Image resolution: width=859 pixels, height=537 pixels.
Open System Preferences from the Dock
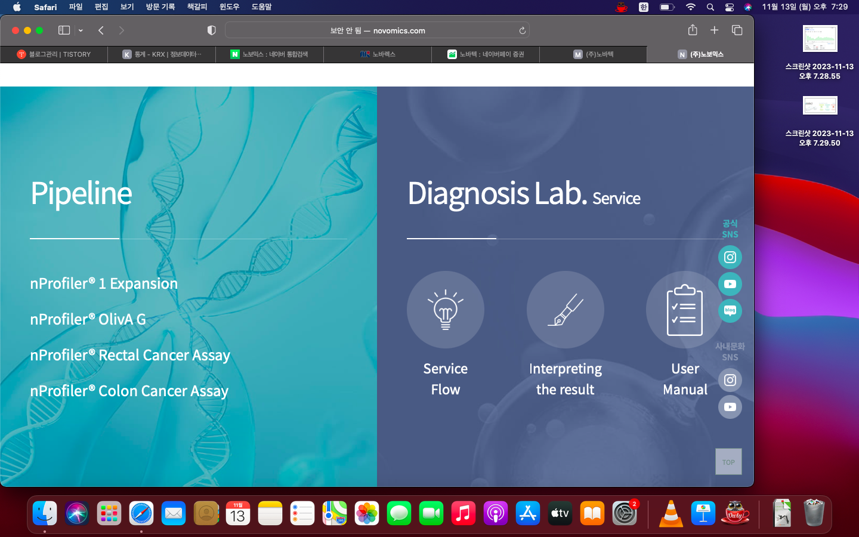(625, 513)
